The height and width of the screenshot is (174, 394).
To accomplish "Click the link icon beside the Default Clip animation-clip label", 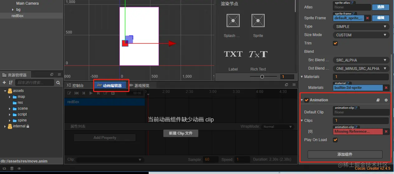I will [x=357, y=108].
